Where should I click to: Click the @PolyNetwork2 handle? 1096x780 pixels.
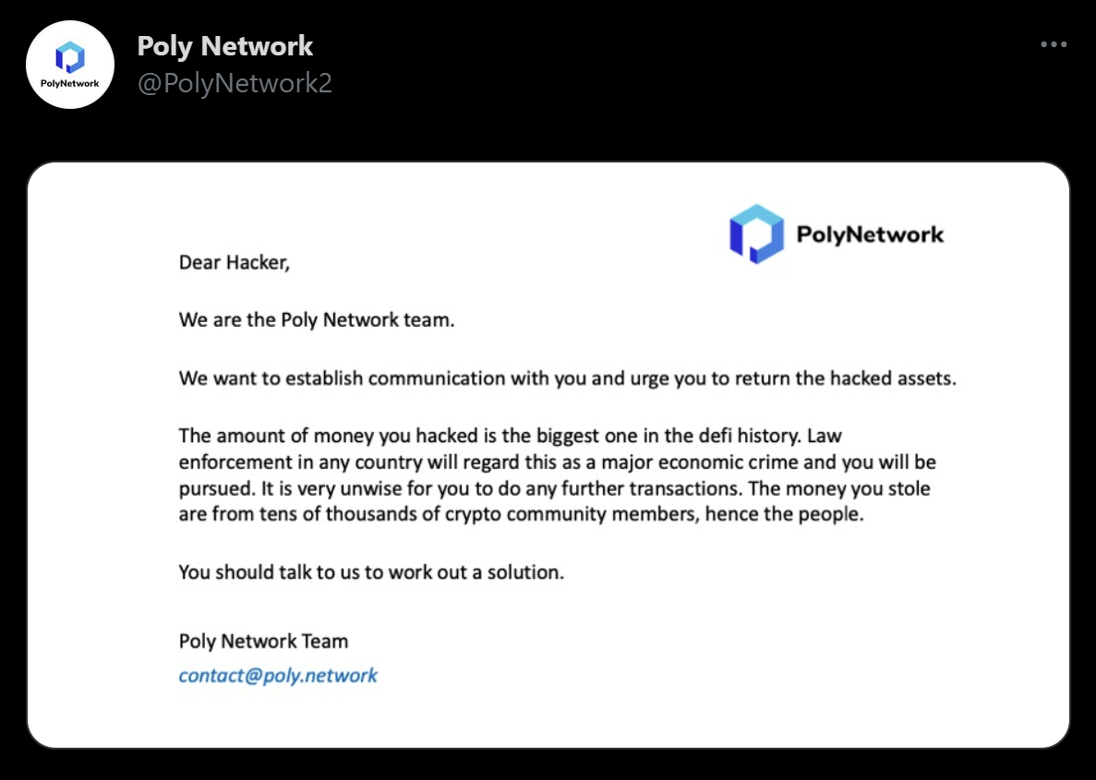(x=235, y=83)
